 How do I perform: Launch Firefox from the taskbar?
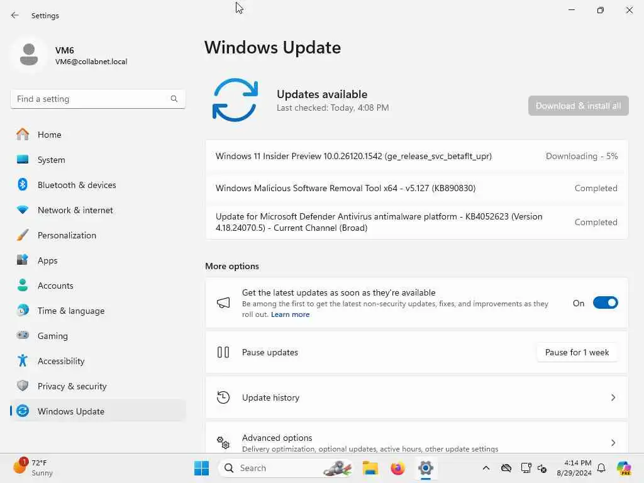tap(397, 468)
